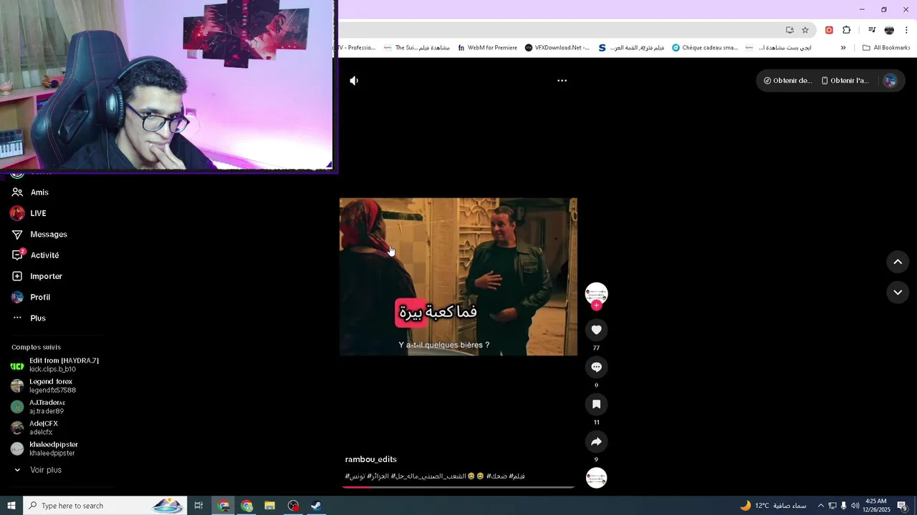The image size is (917, 515).
Task: Open WebM for Premiere bookmark
Action: pyautogui.click(x=487, y=48)
